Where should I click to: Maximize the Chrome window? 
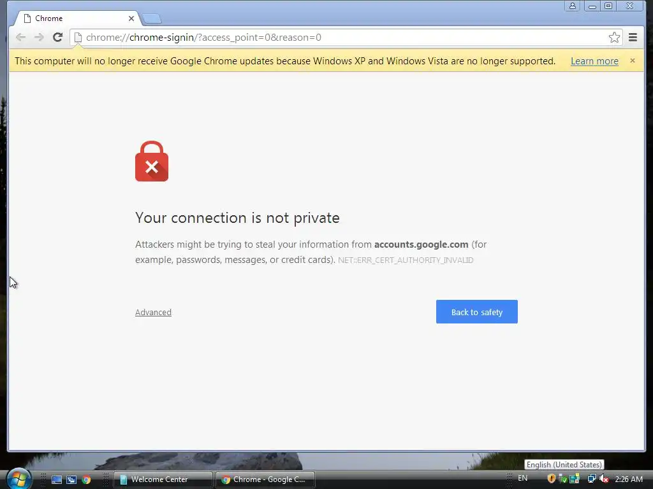pos(608,6)
